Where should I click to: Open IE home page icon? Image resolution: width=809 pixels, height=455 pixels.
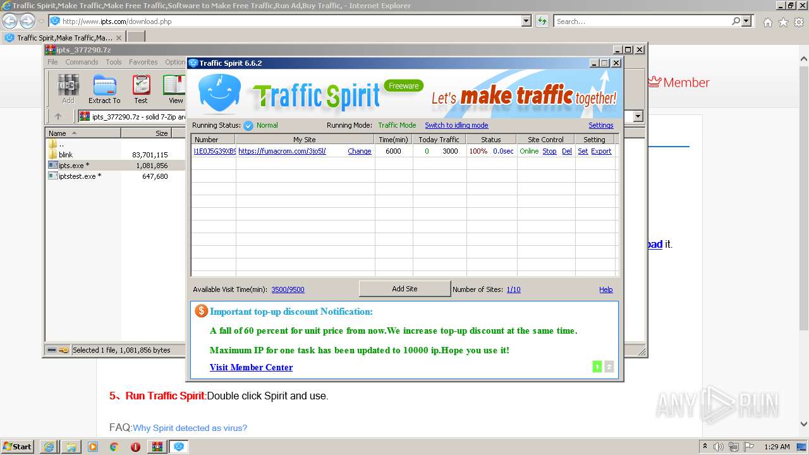click(x=767, y=22)
